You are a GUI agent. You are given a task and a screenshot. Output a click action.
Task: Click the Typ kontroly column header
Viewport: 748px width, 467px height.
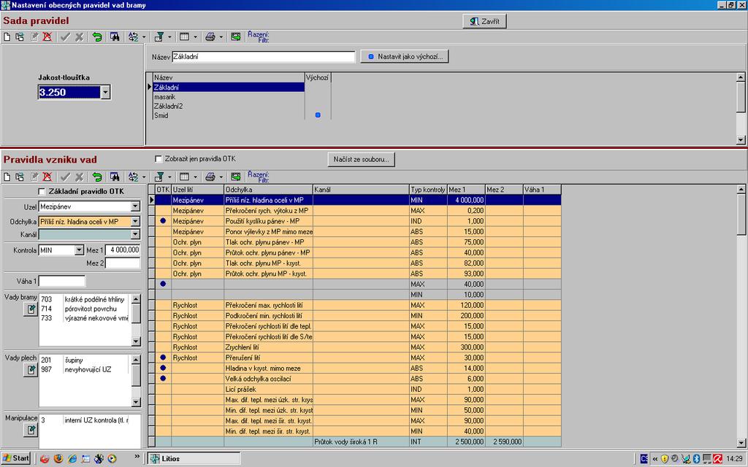[x=428, y=190]
